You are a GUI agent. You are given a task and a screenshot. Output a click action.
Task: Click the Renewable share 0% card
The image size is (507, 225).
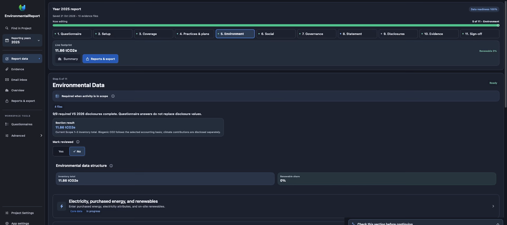pos(387,179)
